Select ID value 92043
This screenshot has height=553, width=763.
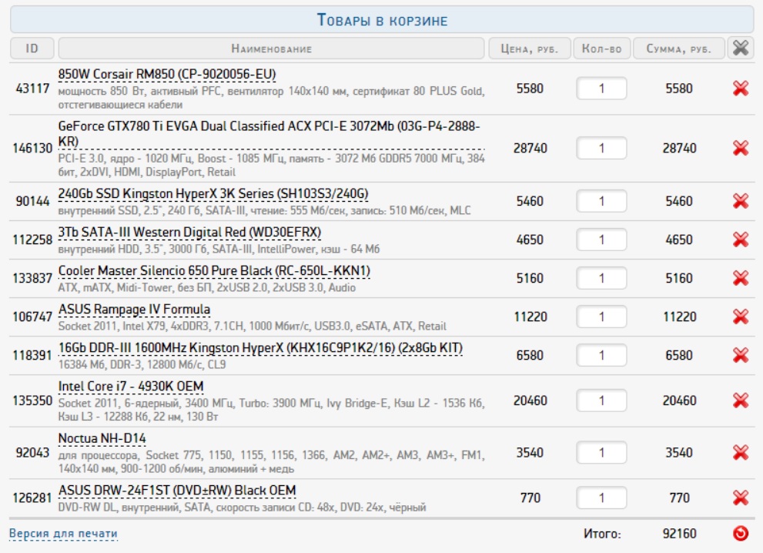pyautogui.click(x=32, y=453)
